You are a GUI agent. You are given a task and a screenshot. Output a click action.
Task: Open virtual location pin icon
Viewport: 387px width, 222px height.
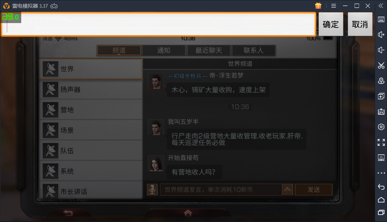[x=381, y=81]
